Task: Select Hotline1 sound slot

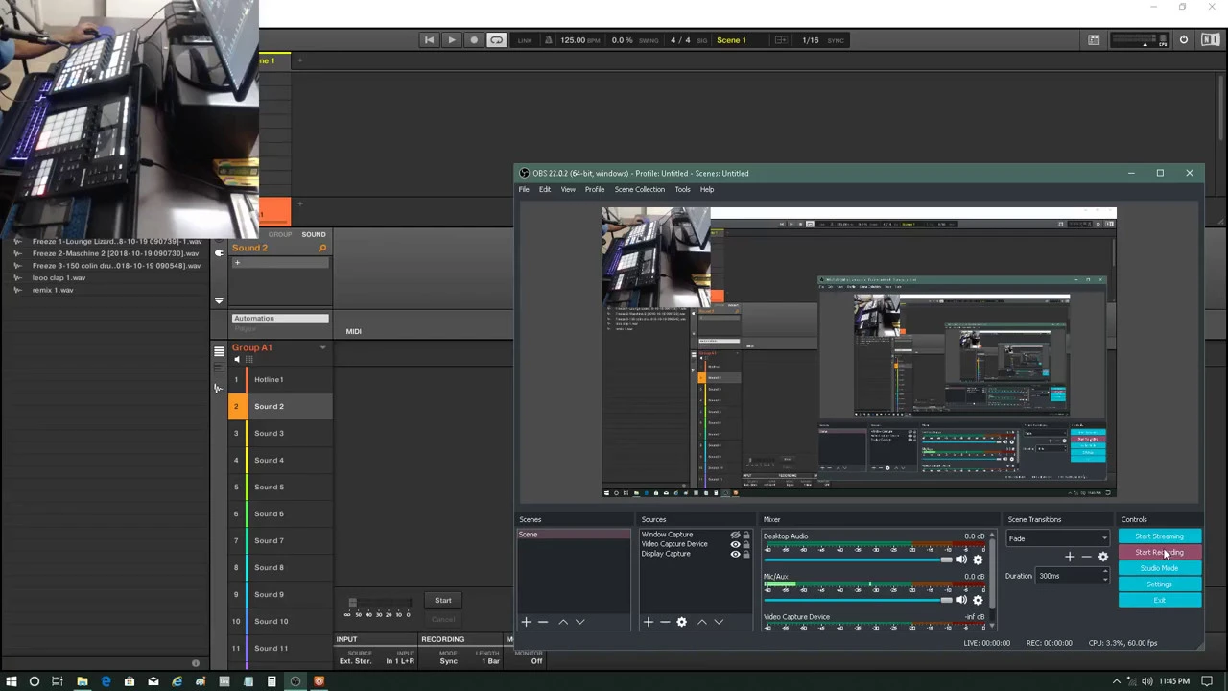Action: coord(280,380)
